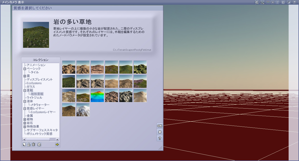299x161 pixels.
Task: Show depth channel with the Z icon
Action: pos(277,2)
